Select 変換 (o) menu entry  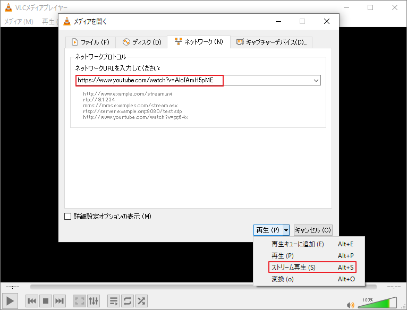click(309, 279)
